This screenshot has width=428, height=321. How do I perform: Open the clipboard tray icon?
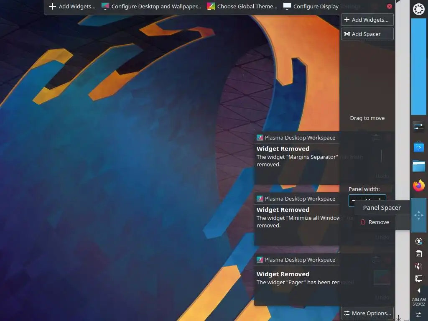point(418,254)
